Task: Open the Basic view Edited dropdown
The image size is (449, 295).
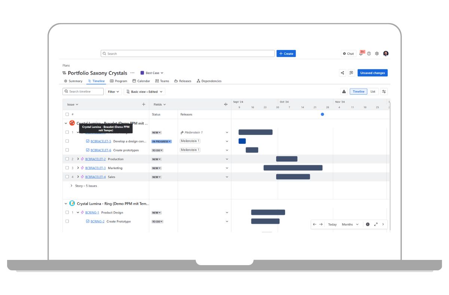Action: pyautogui.click(x=144, y=91)
